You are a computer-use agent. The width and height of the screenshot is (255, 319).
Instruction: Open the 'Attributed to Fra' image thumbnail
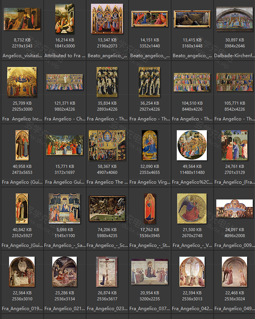64,19
